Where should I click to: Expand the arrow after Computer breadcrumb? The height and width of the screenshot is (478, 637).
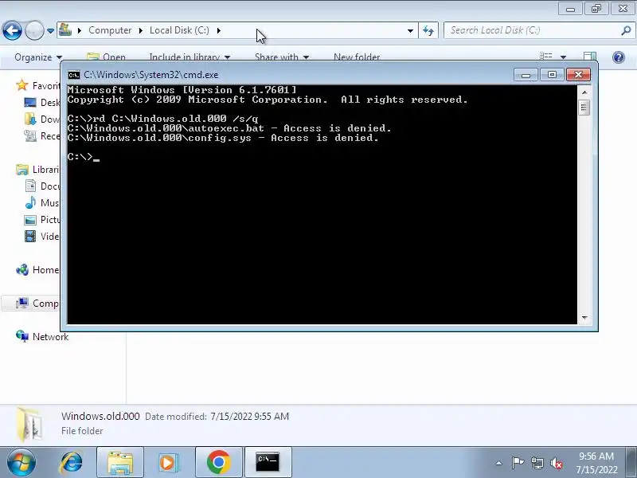pyautogui.click(x=141, y=30)
